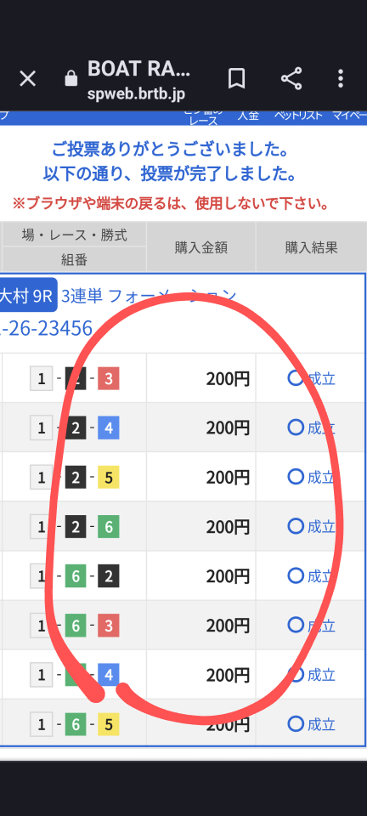Close the browser tab with X icon
The image size is (367, 816).
[x=27, y=79]
